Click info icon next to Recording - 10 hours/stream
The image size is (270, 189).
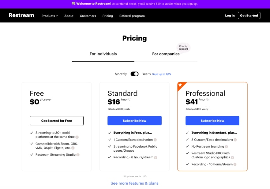coord(235,164)
